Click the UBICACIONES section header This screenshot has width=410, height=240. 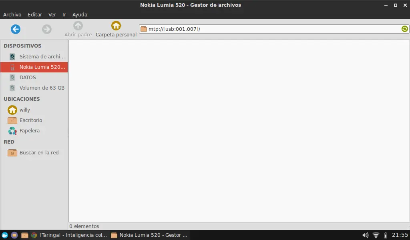(x=22, y=99)
